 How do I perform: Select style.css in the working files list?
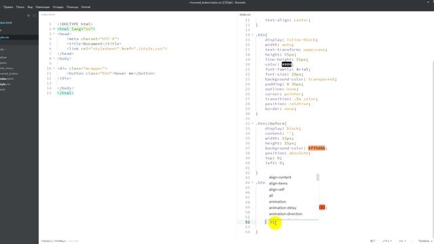5,37
